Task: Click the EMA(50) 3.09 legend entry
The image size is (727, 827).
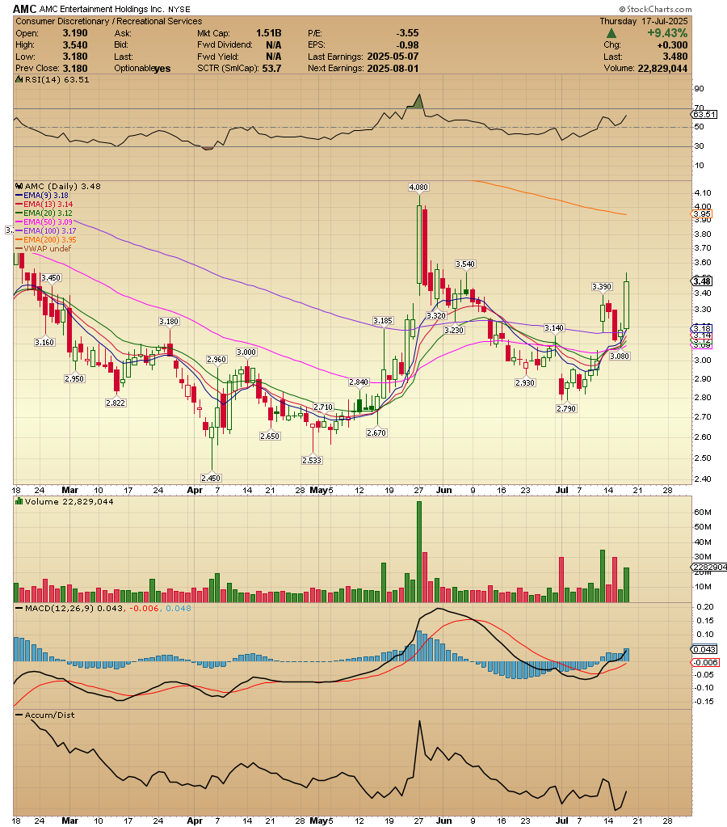Action: 44,222
